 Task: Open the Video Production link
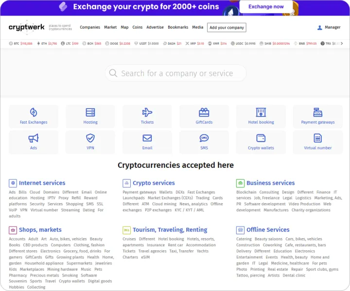coord(304,204)
